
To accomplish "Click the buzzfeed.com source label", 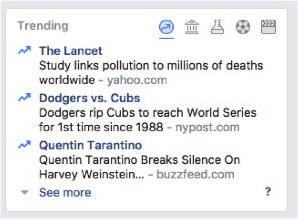I will pos(195,174).
